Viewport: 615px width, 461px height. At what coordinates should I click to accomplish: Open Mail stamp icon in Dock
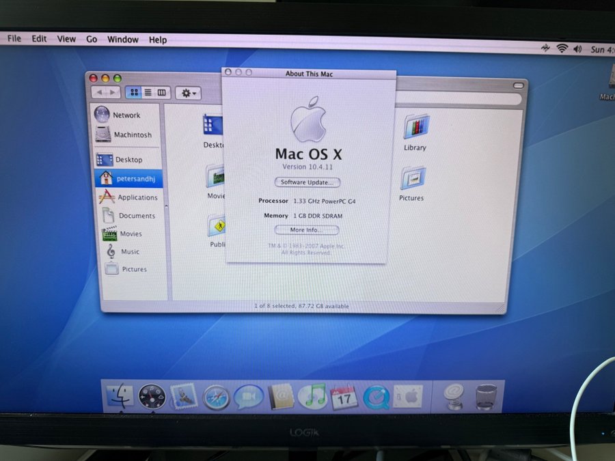click(x=184, y=396)
